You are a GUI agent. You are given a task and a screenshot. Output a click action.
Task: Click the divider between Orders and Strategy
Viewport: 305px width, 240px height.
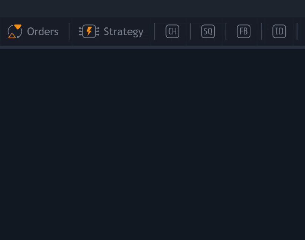click(x=69, y=31)
